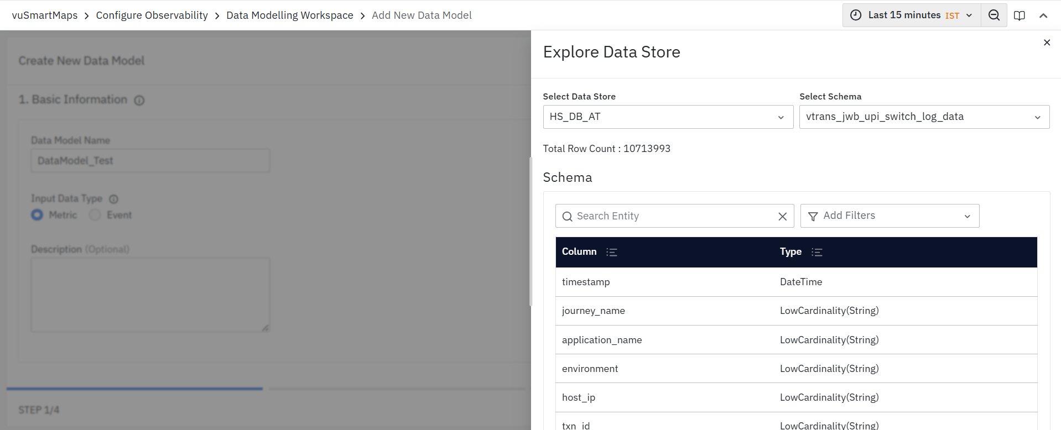Open the Select Schema dropdown
Image resolution: width=1061 pixels, height=430 pixels.
click(924, 117)
